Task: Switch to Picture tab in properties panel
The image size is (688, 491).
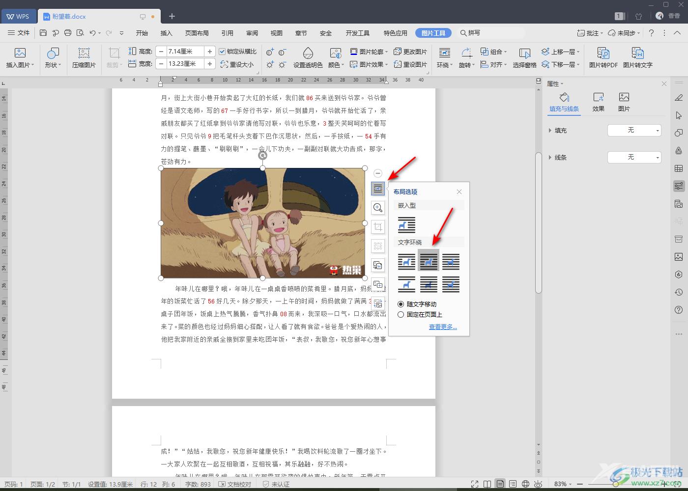Action: (x=624, y=102)
